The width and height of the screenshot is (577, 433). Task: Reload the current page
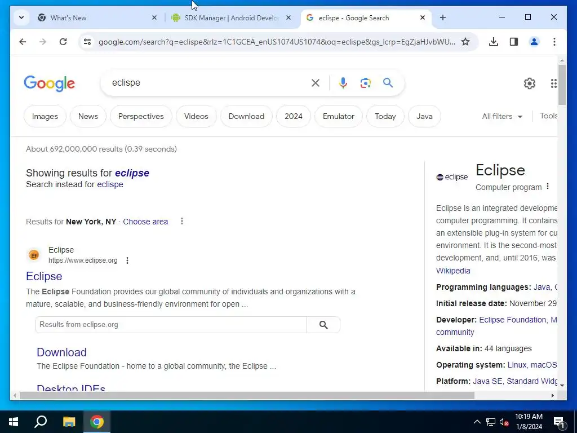[x=63, y=42]
